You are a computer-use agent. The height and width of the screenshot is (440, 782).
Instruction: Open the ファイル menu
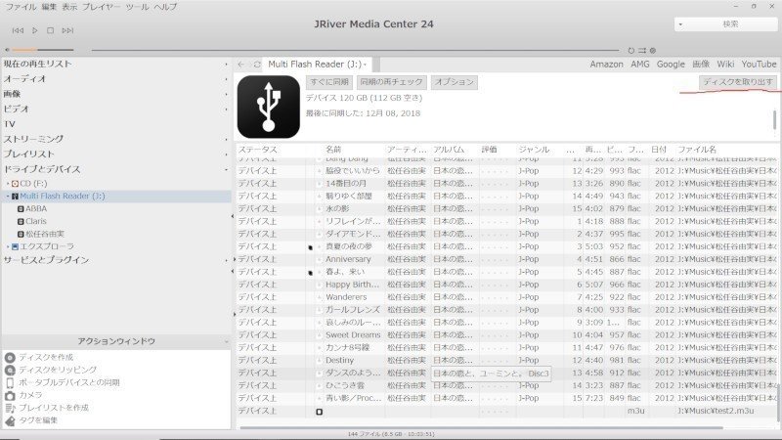(21, 7)
